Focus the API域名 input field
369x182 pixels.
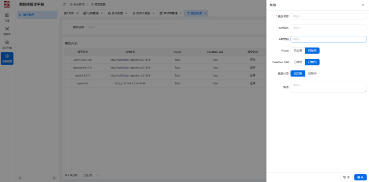pyautogui.click(x=328, y=28)
